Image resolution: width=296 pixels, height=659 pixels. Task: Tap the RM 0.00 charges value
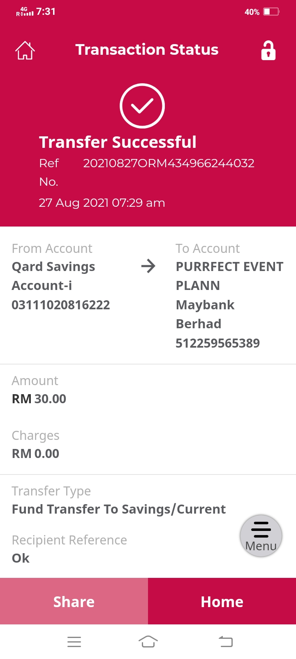pos(35,453)
